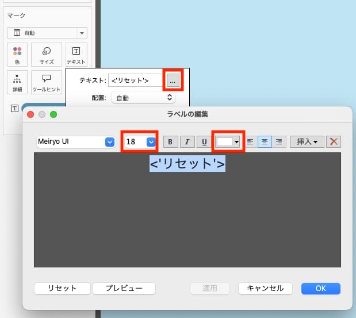Open the white font color swatch picker
Viewport: 356px width, 318px height.
coord(228,141)
